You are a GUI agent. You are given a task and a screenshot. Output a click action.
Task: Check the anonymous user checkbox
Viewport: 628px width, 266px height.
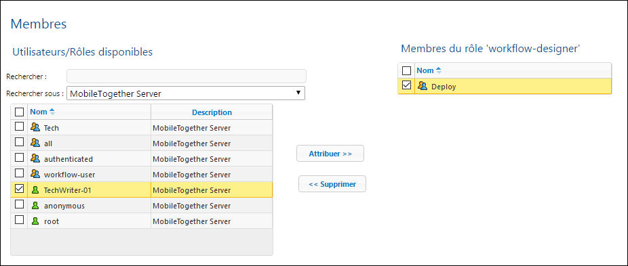click(19, 204)
